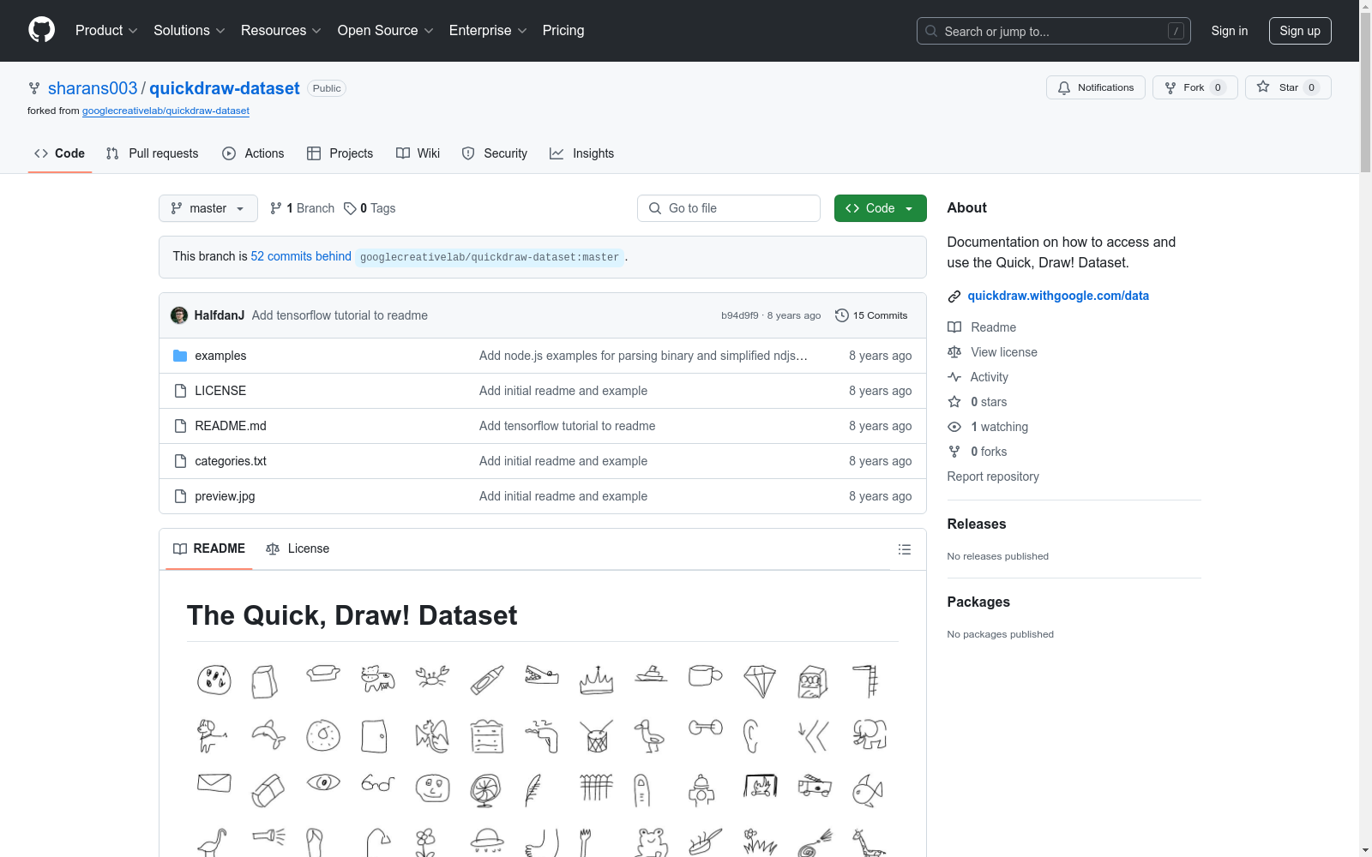This screenshot has width=1372, height=857.
Task: Click the star icon beside 0 stars
Action: [x=954, y=402]
